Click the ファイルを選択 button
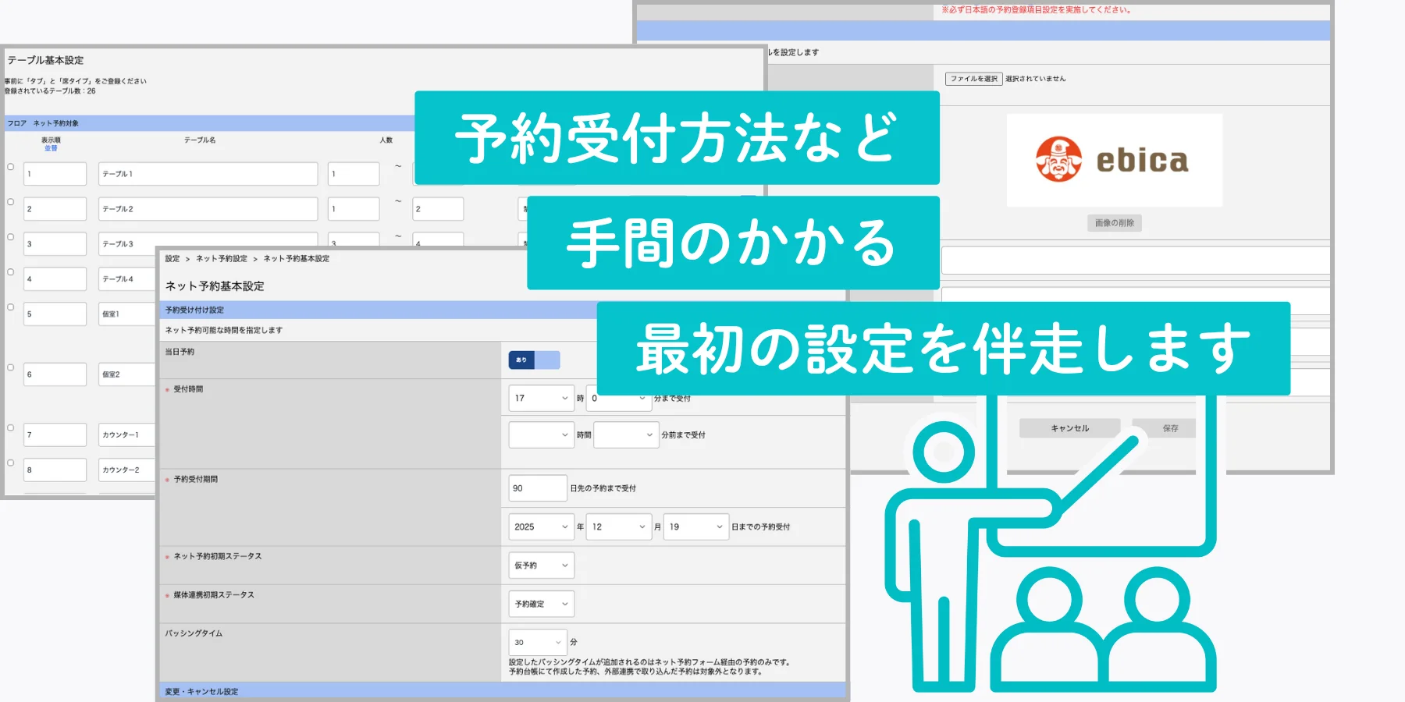 (x=973, y=79)
